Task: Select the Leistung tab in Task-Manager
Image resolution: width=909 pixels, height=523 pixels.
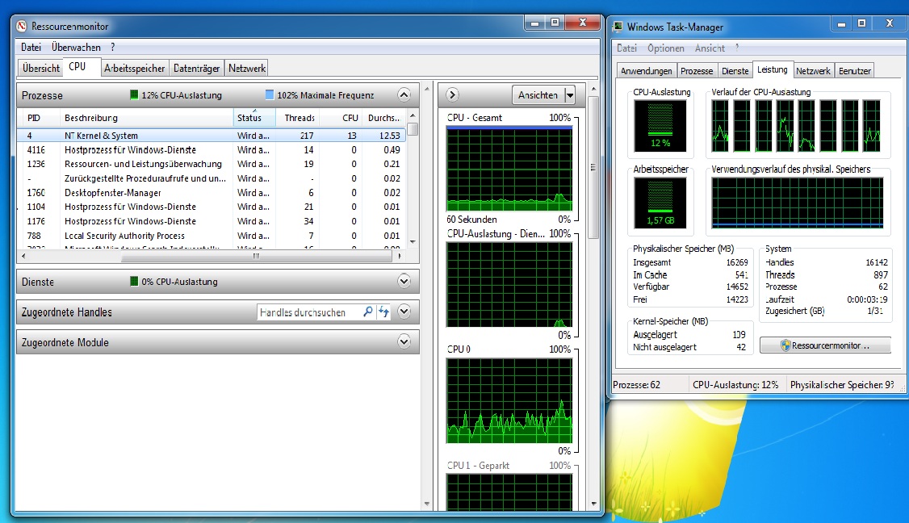Action: pos(773,69)
